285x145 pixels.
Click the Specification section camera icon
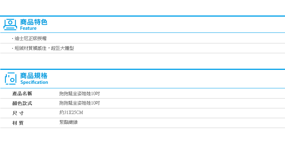[x=11, y=79]
